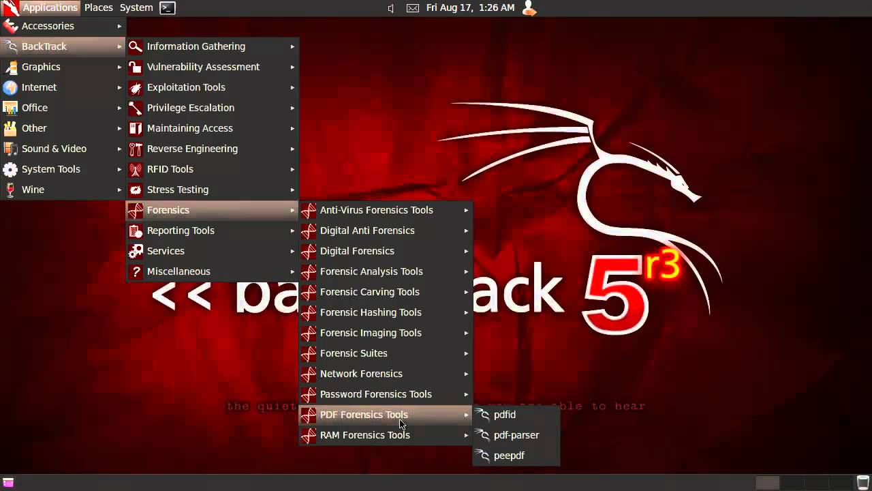Click the Accessories category icon
Screen dimensions: 872x491
pyautogui.click(x=10, y=26)
